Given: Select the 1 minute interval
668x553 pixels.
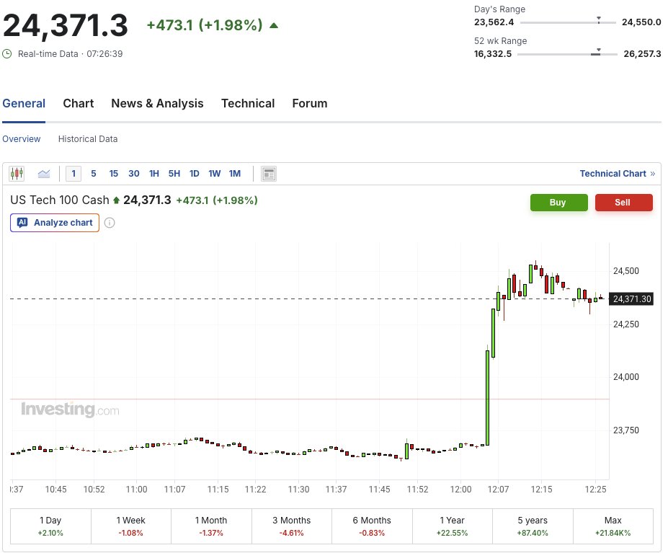Looking at the screenshot, I should tap(74, 174).
